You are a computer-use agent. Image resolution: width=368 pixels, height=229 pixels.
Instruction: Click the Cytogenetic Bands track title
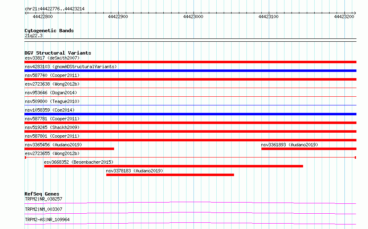tap(49, 31)
